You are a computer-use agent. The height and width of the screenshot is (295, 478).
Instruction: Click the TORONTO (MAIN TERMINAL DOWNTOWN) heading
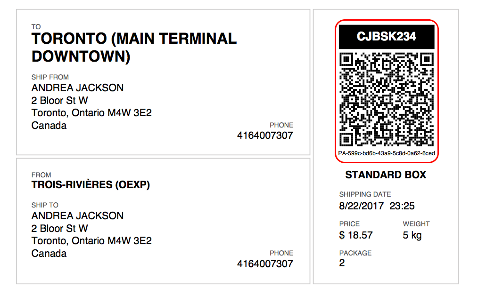(134, 48)
